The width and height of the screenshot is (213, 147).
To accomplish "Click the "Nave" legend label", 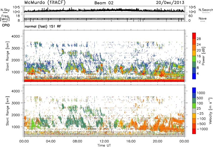I will [203, 18].
